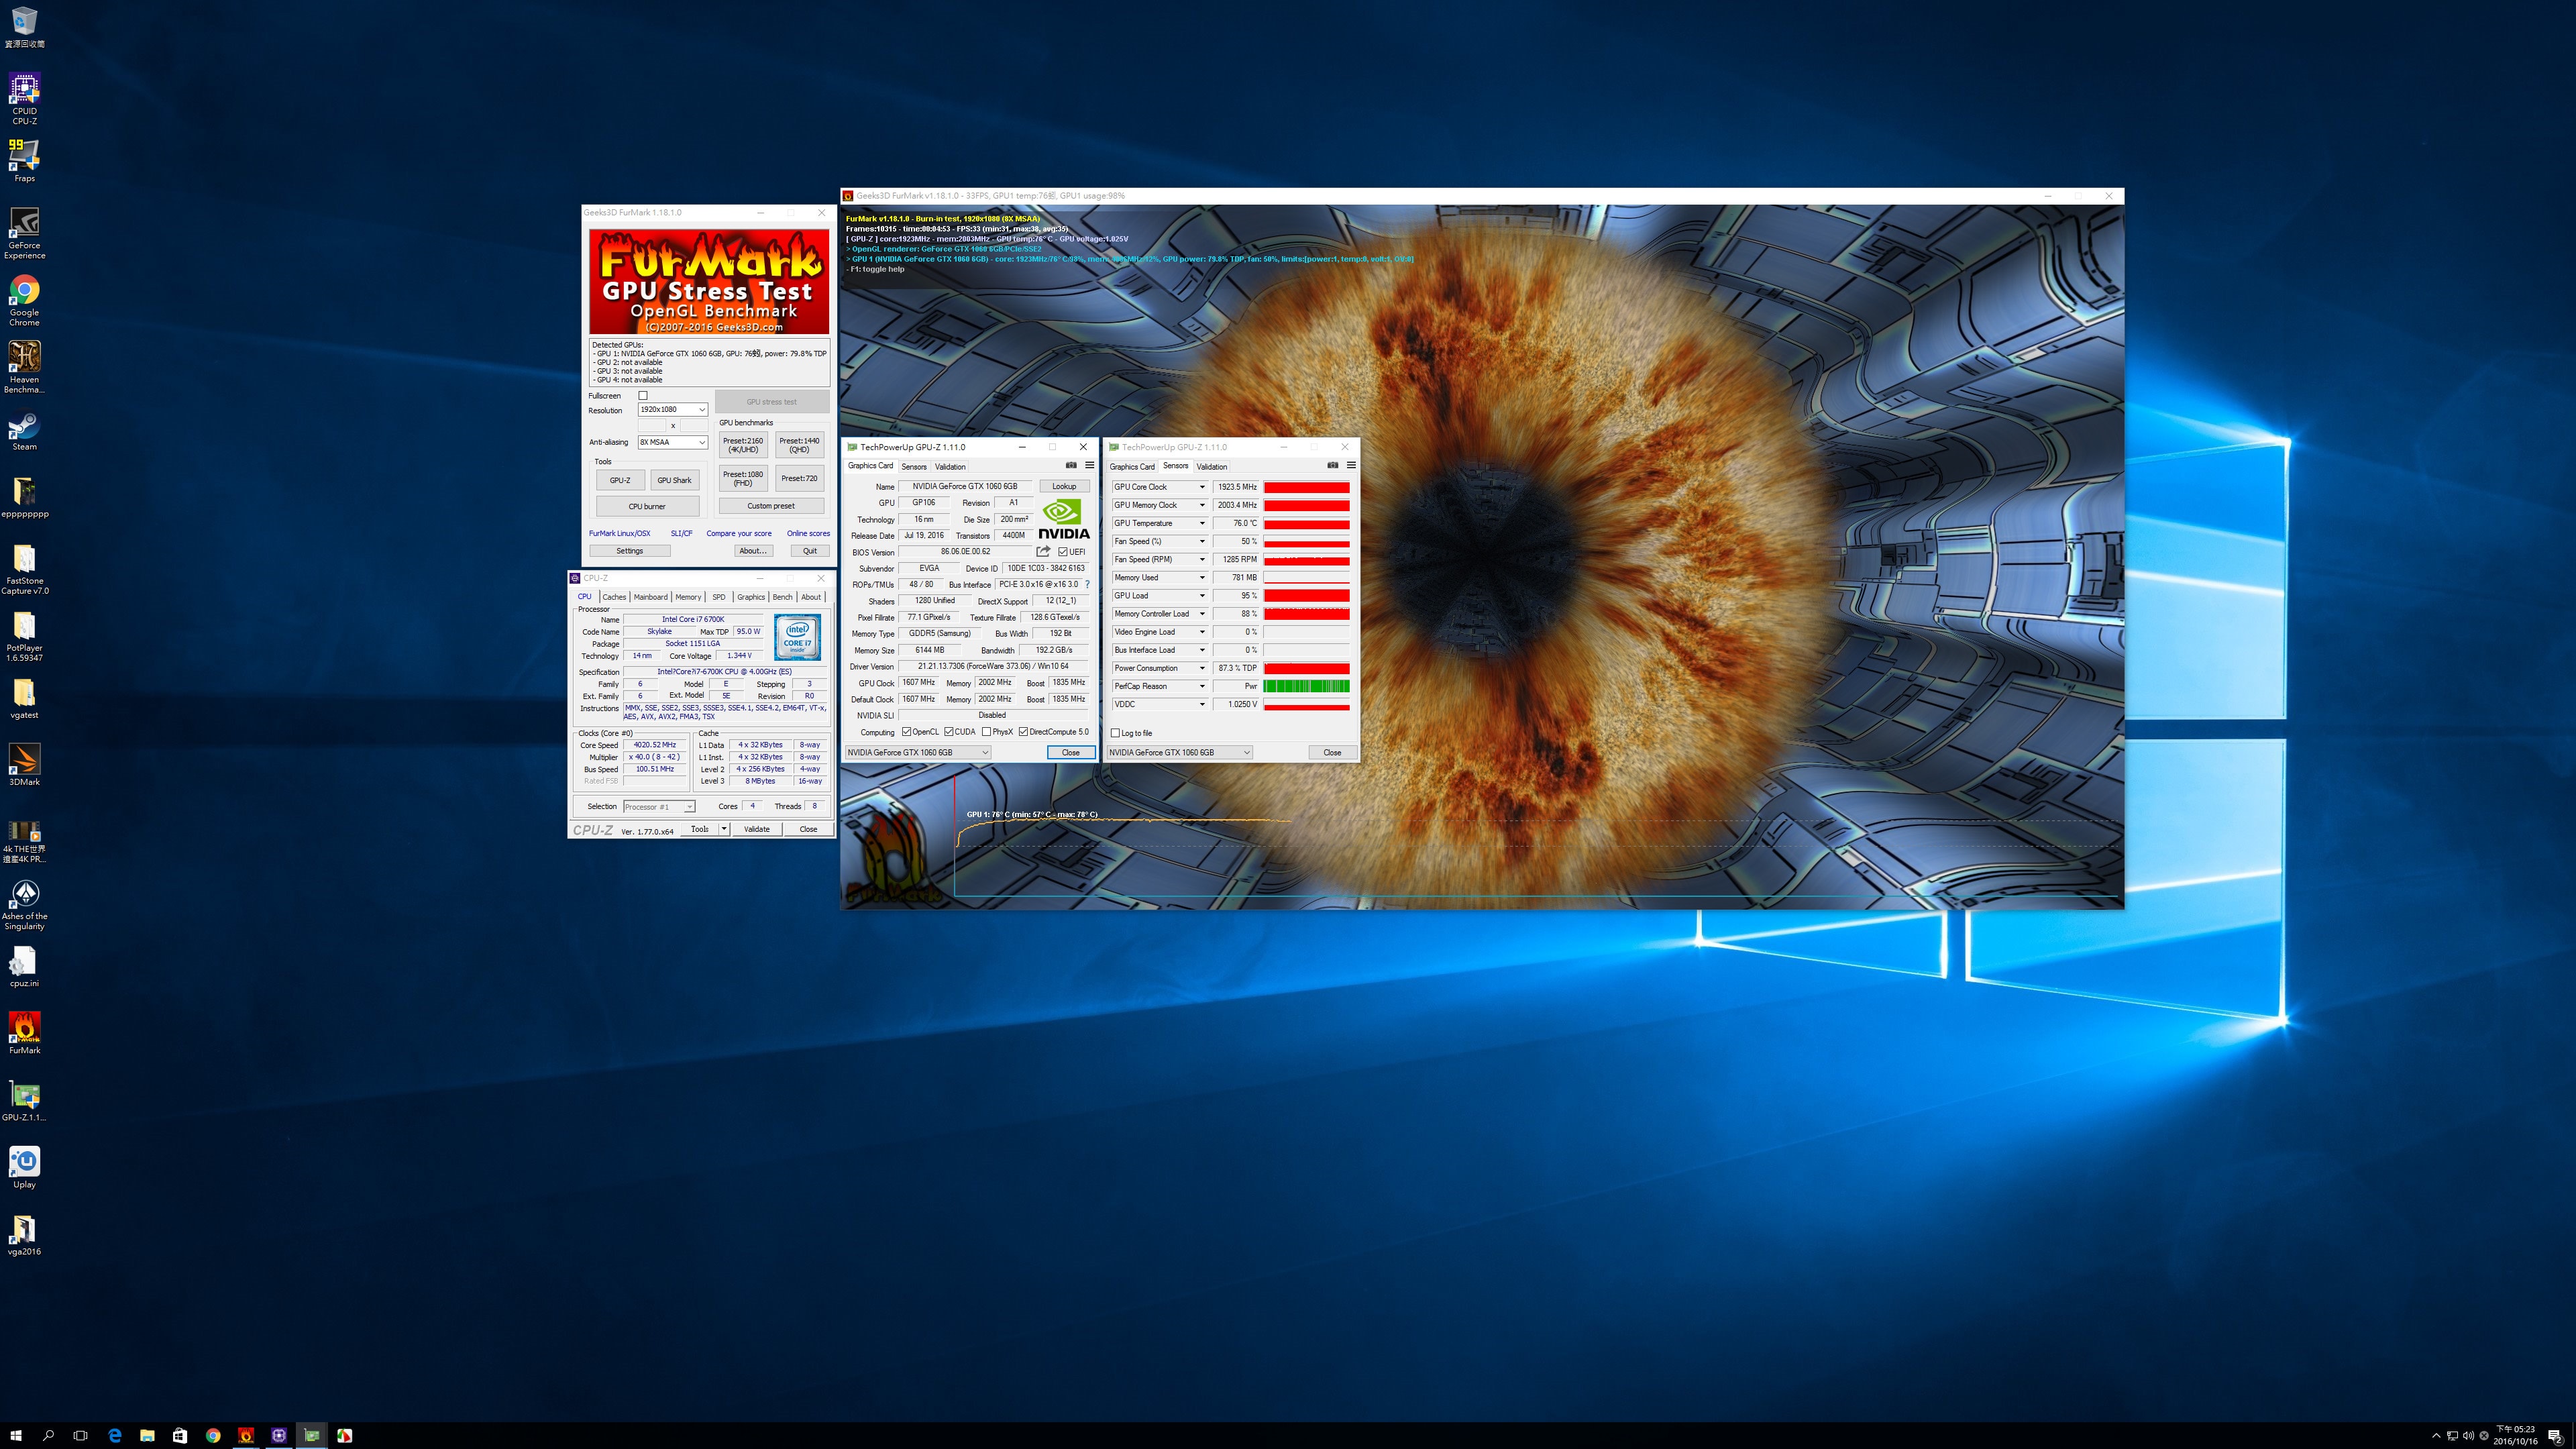The width and height of the screenshot is (2576, 1449).
Task: Open Sensors tab in Graphics Card GPU-Z window
Action: (x=914, y=466)
